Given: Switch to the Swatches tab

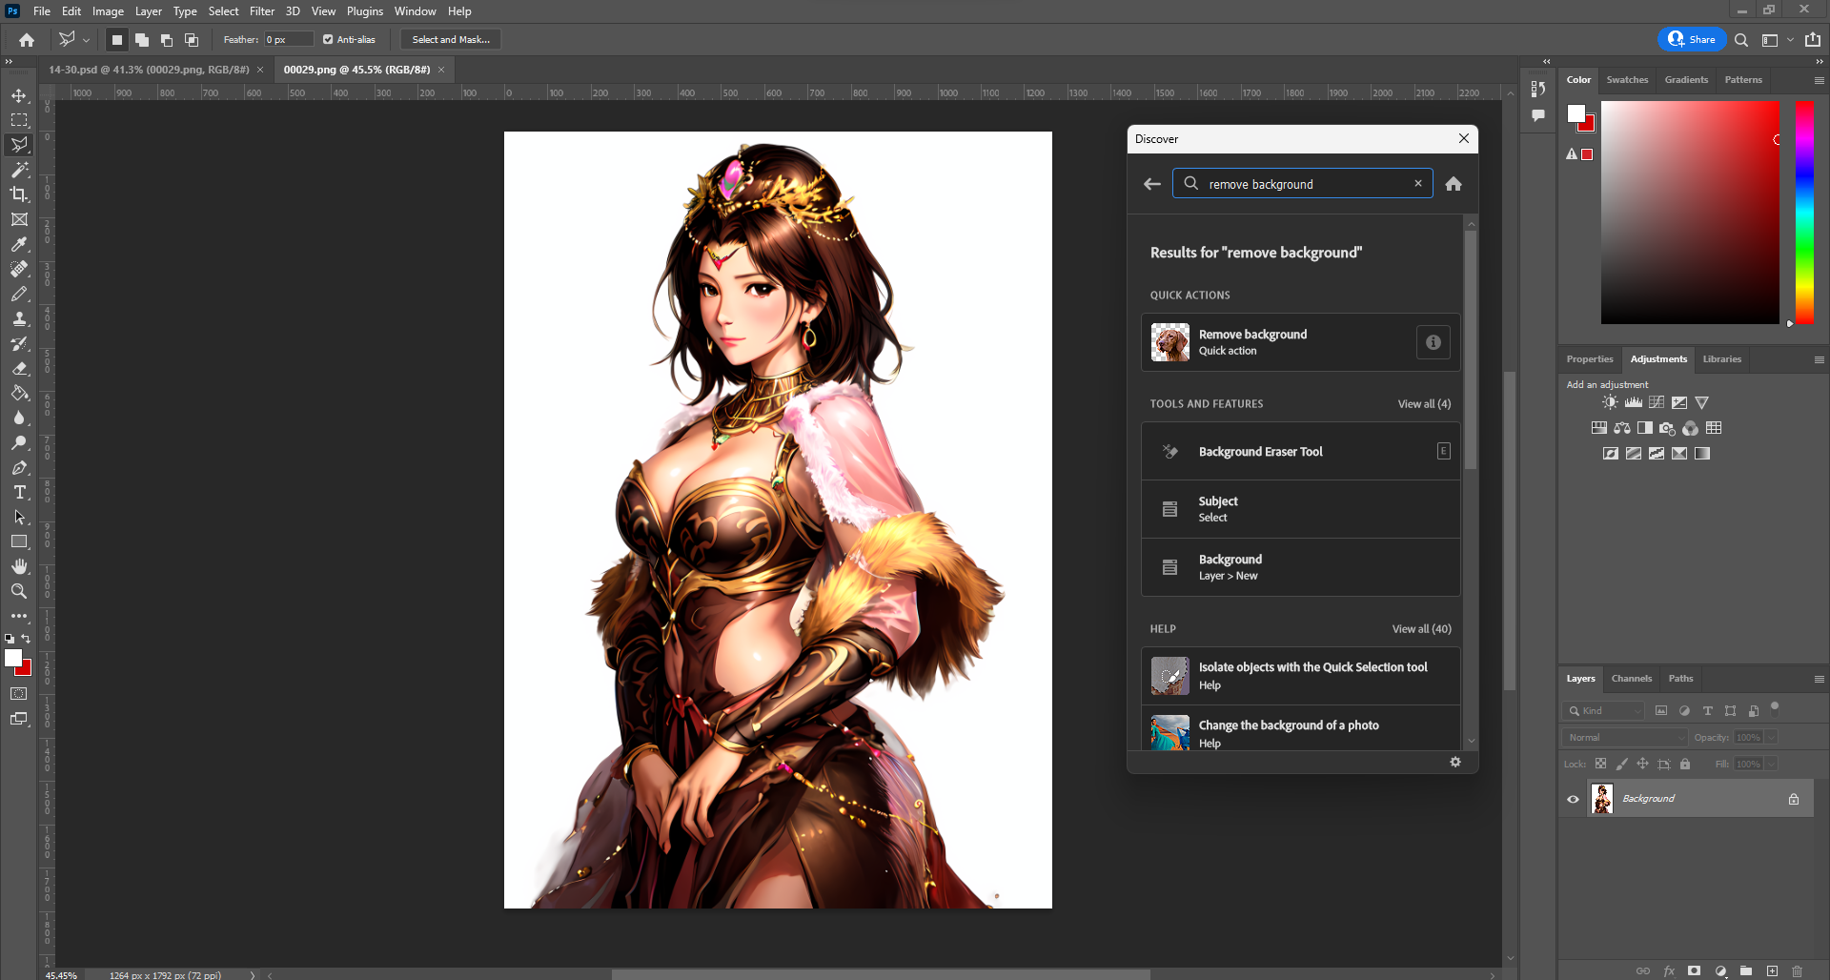Looking at the screenshot, I should tap(1627, 80).
